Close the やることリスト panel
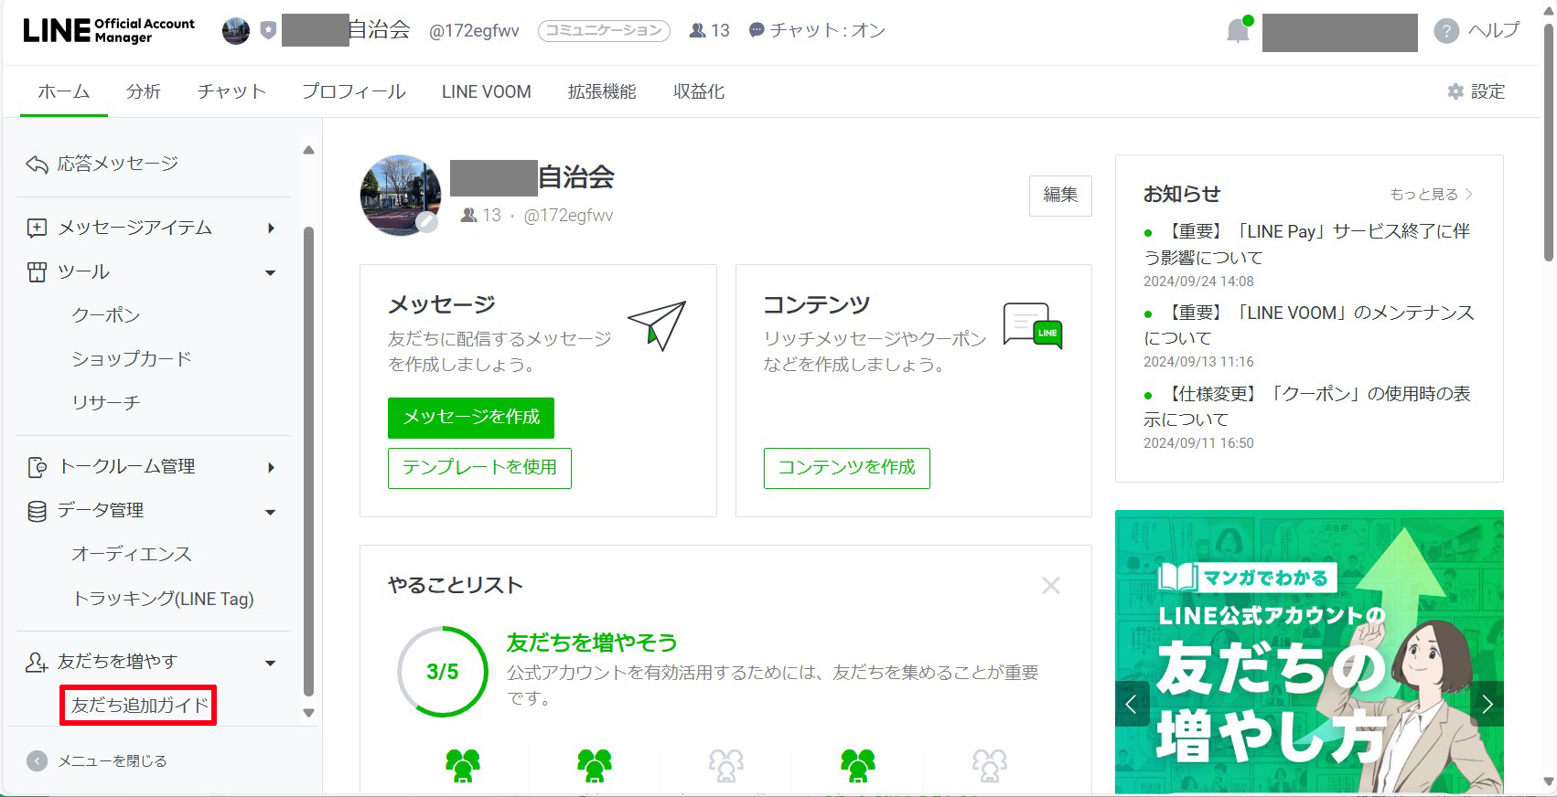 [x=1051, y=585]
